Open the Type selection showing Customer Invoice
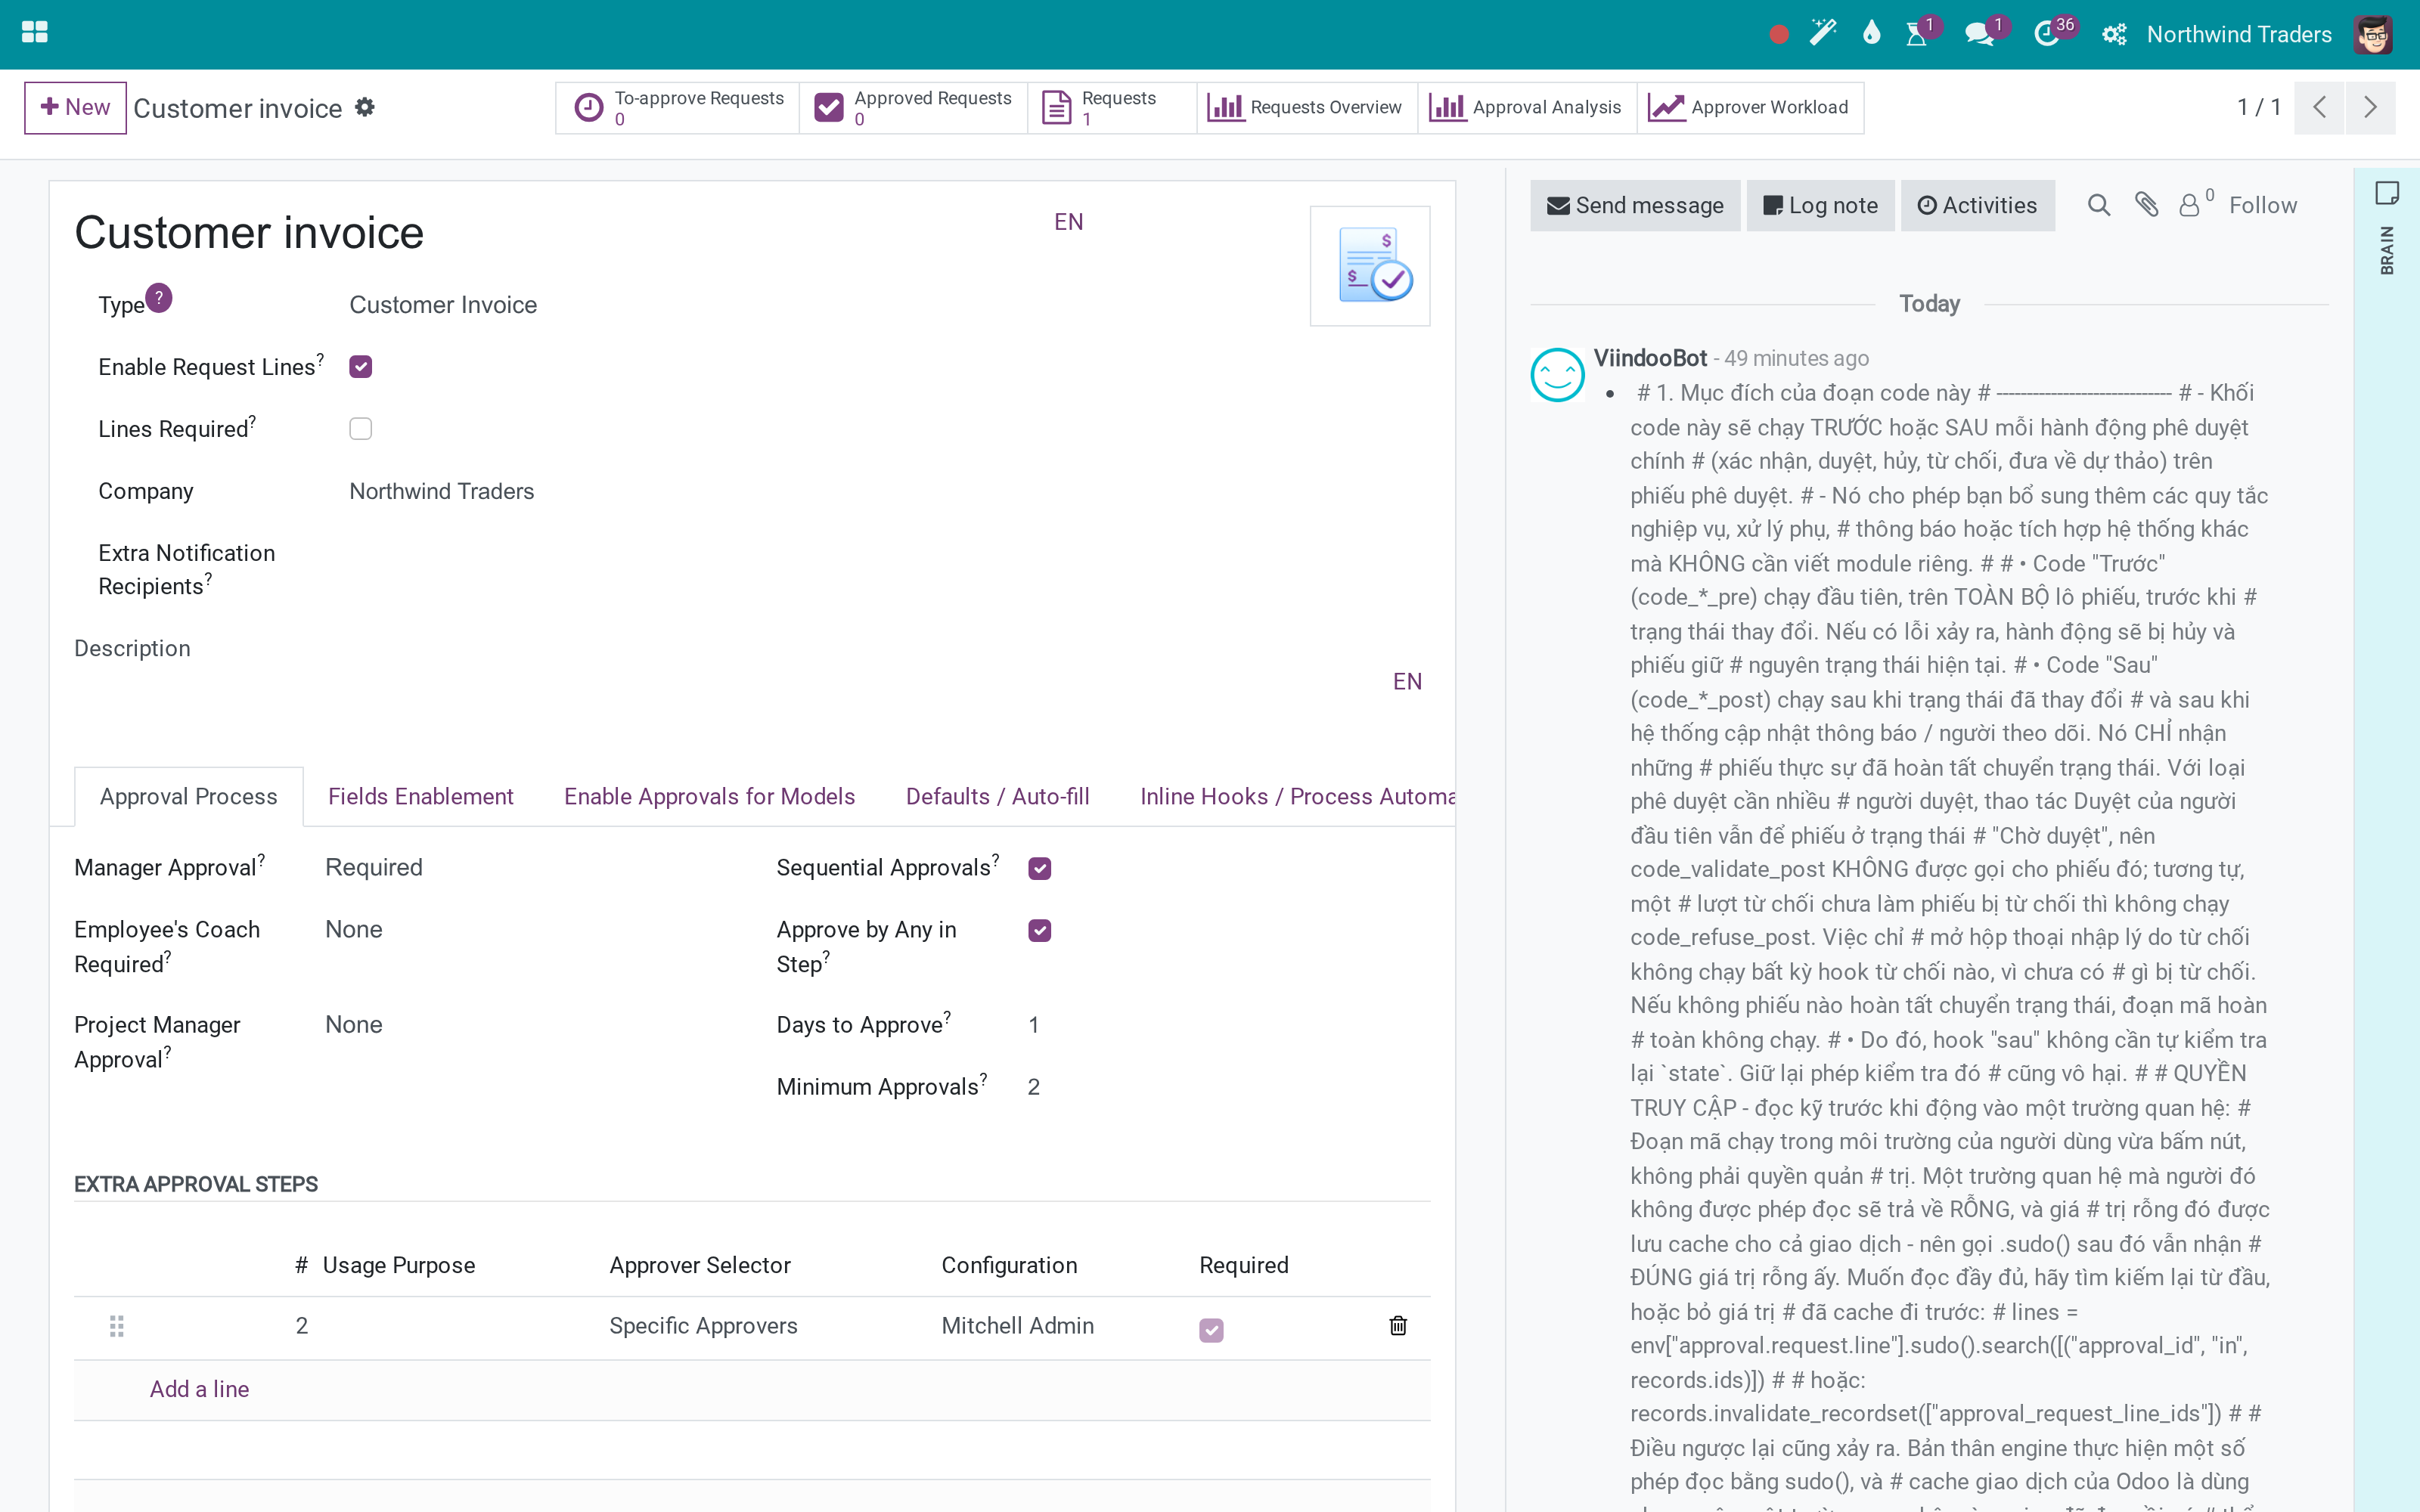 tap(443, 305)
